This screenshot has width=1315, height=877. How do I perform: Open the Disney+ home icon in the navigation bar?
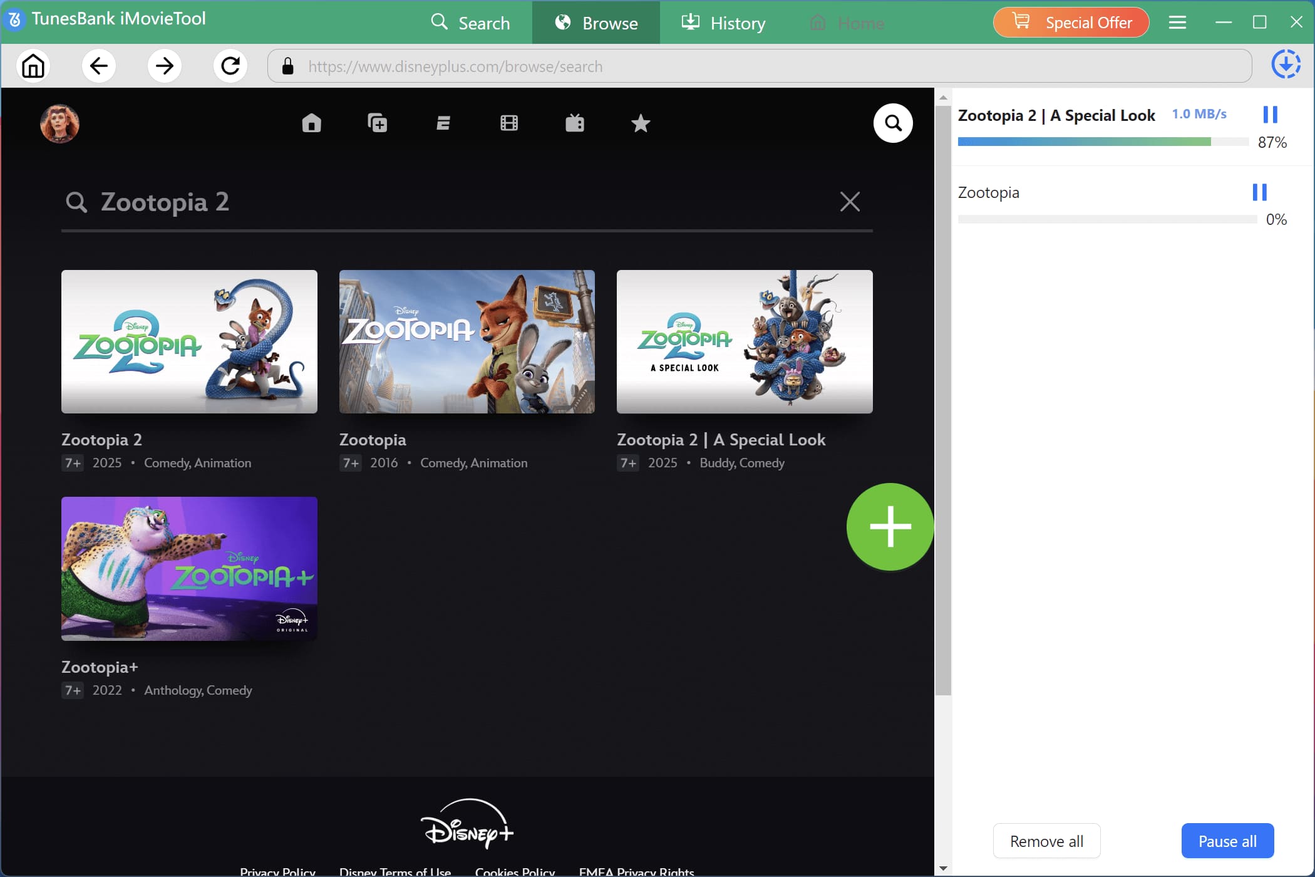pyautogui.click(x=312, y=123)
